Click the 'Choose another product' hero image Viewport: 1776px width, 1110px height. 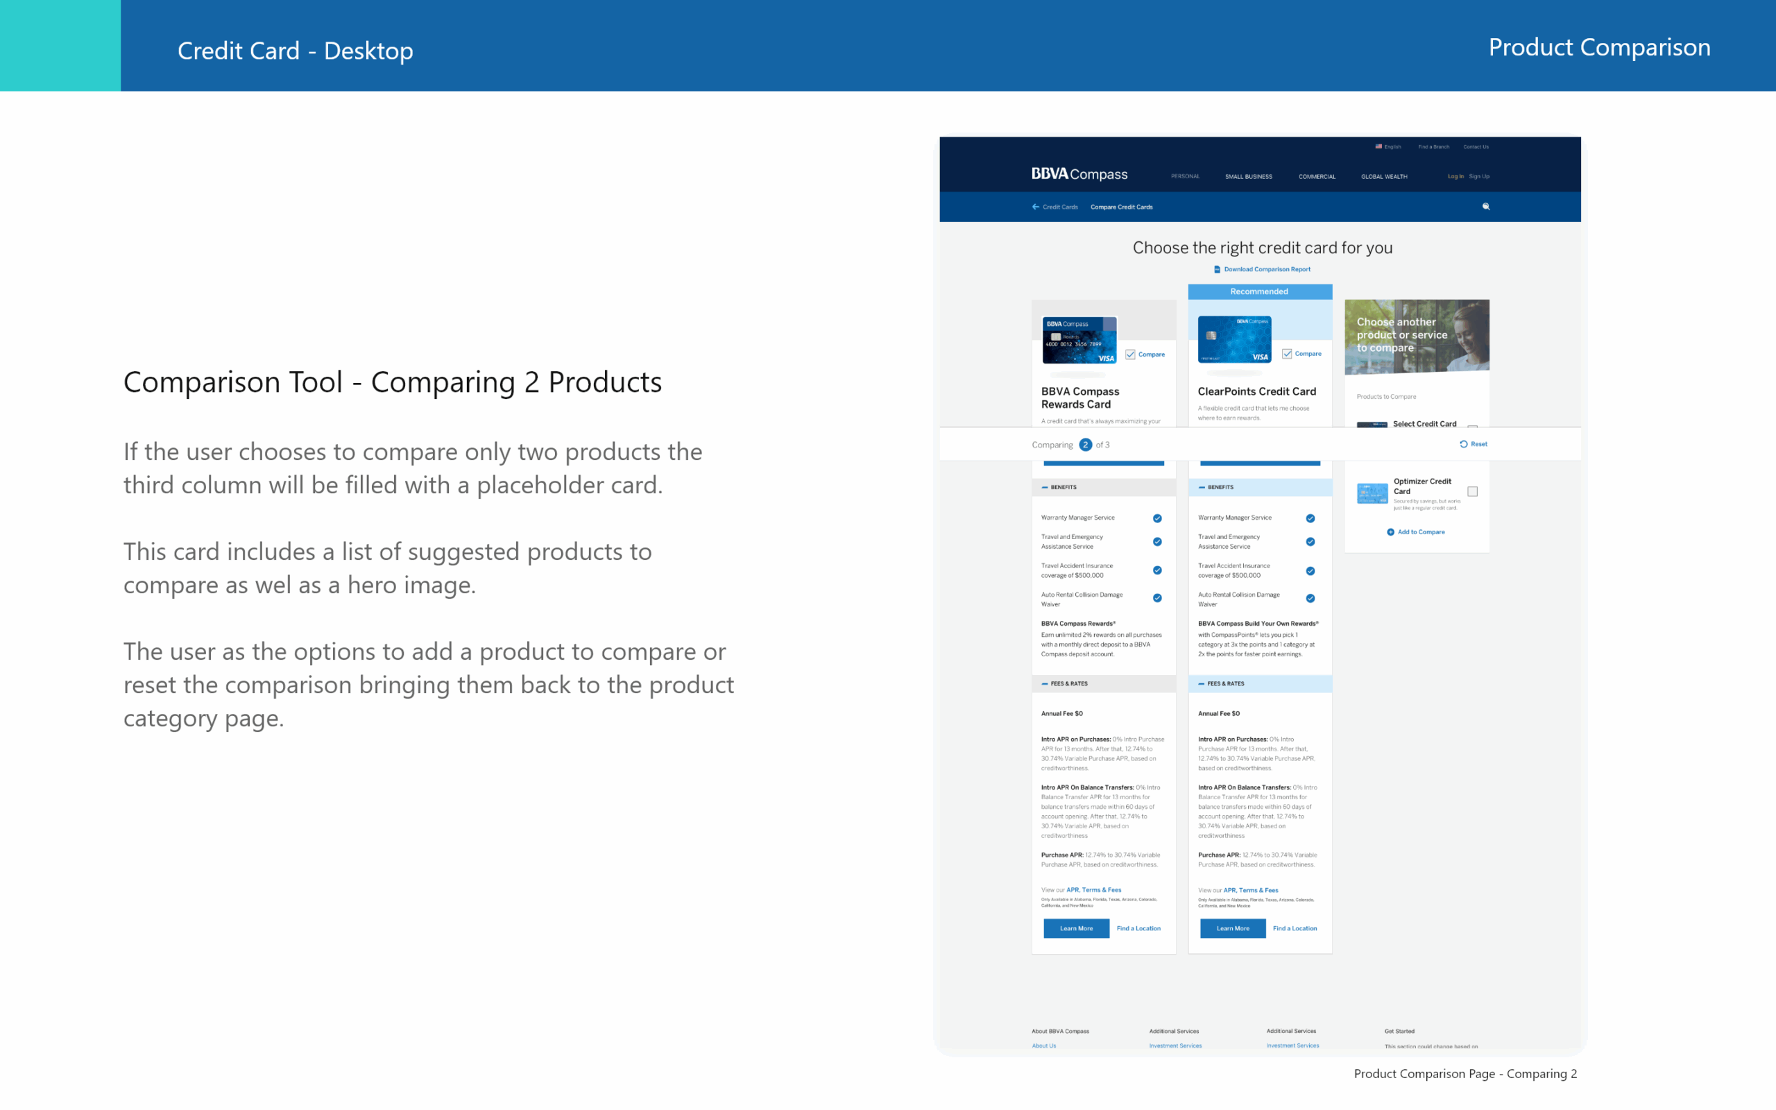pyautogui.click(x=1417, y=337)
